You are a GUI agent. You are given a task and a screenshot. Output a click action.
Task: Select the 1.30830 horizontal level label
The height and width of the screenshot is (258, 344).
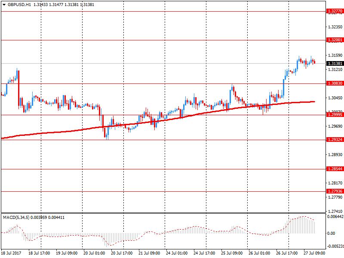tap(335, 83)
